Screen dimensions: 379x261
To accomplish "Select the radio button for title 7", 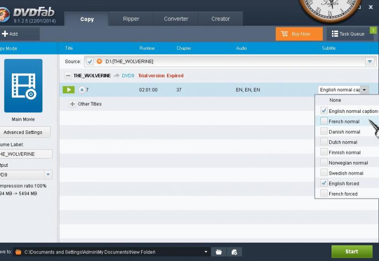I will click(82, 90).
